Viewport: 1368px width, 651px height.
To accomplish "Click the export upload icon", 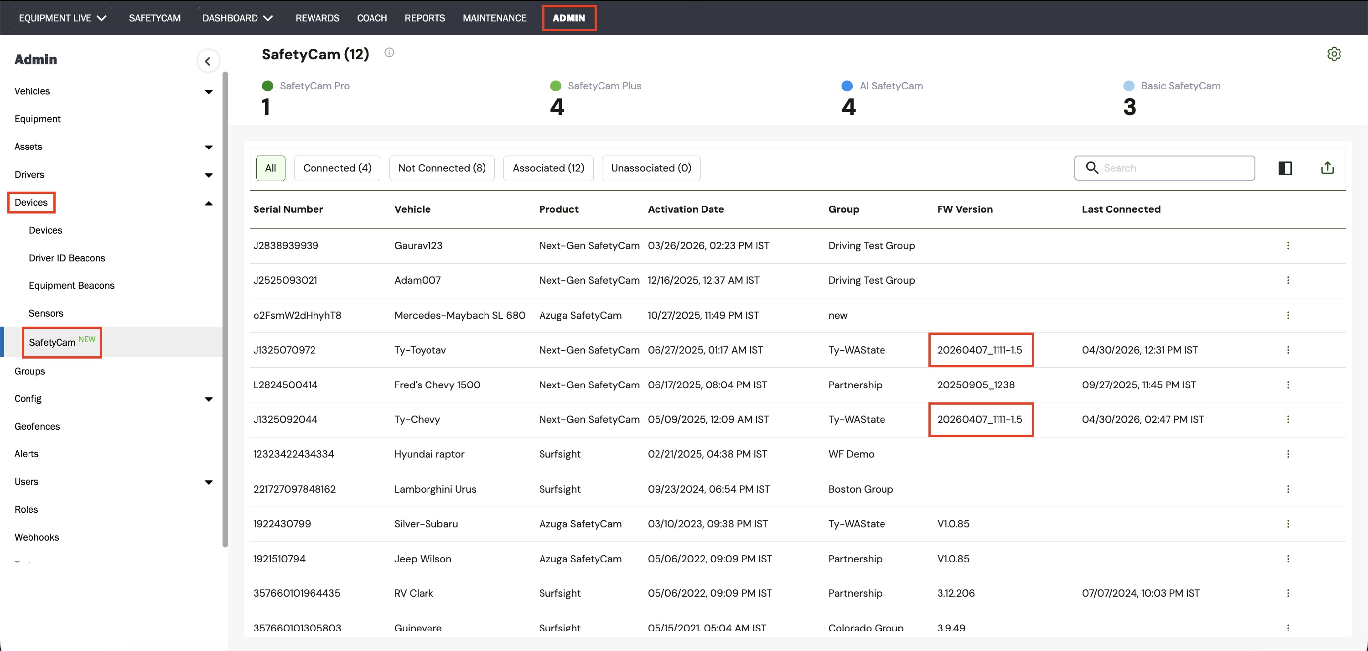I will [x=1327, y=168].
